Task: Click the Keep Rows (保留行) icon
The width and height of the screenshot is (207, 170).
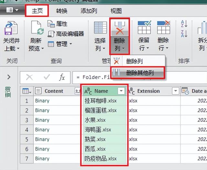Action: point(144,28)
